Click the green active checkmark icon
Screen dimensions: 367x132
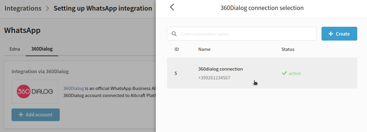click(284, 73)
